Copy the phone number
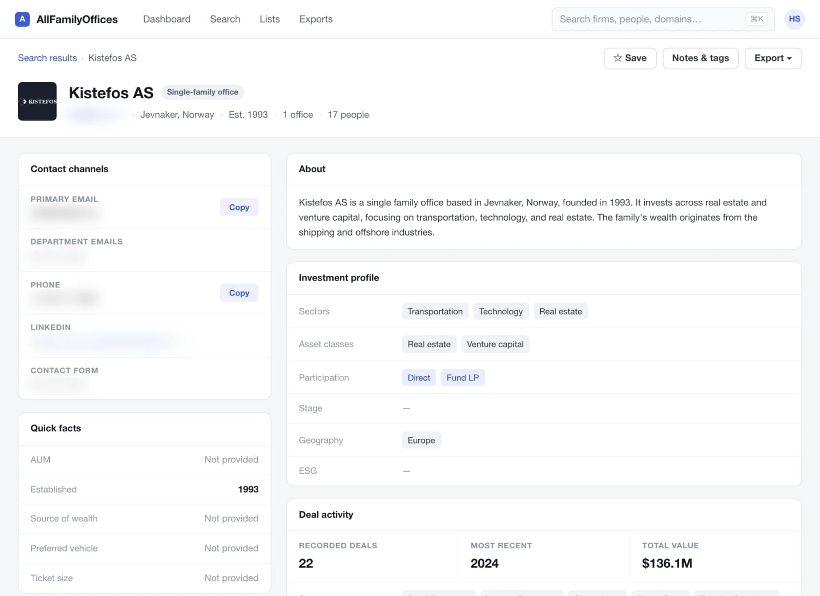This screenshot has width=820, height=596. point(239,293)
